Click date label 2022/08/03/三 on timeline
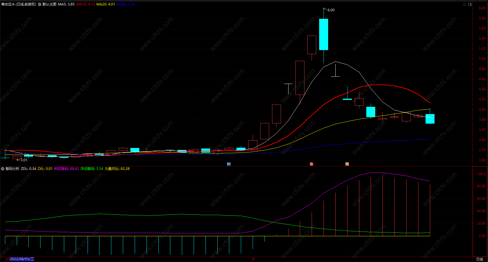Viewport: 488px width, 262px height. pos(22,259)
